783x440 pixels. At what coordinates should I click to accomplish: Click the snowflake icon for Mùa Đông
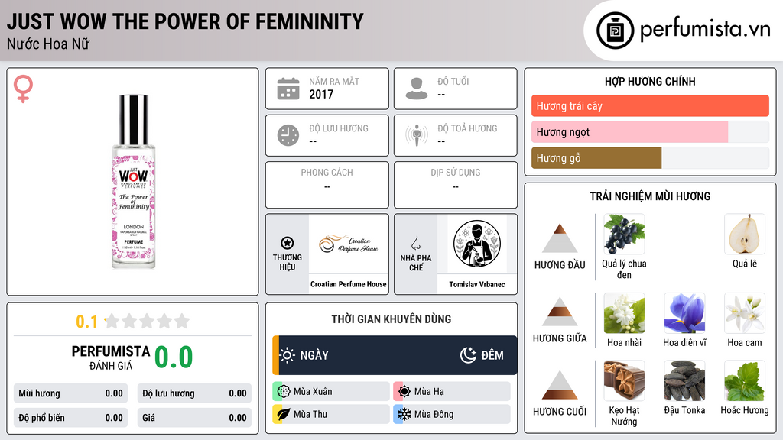(x=404, y=414)
